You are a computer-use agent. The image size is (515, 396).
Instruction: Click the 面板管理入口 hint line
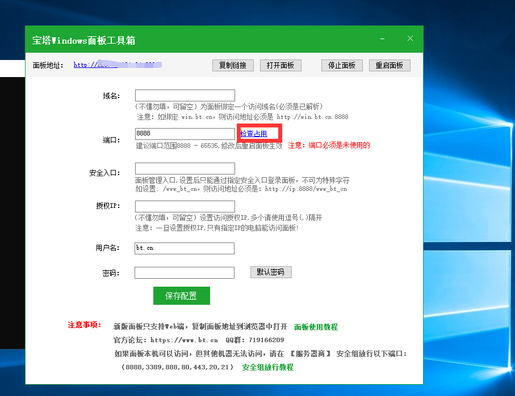point(242,180)
